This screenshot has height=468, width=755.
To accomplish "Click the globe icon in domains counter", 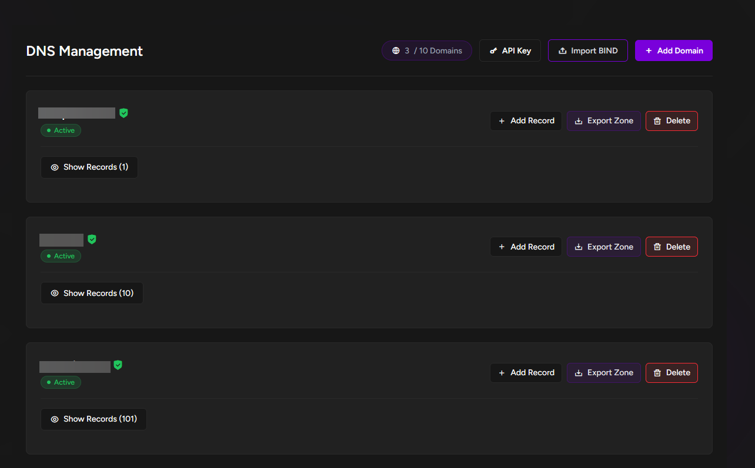I will pyautogui.click(x=396, y=51).
